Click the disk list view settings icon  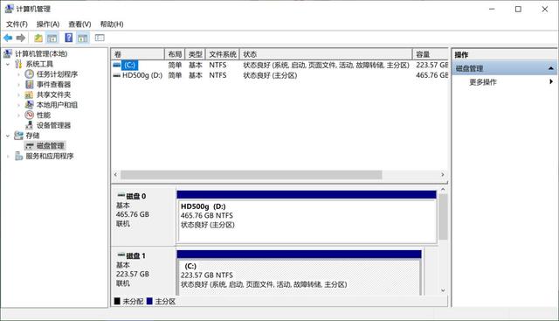(x=100, y=38)
